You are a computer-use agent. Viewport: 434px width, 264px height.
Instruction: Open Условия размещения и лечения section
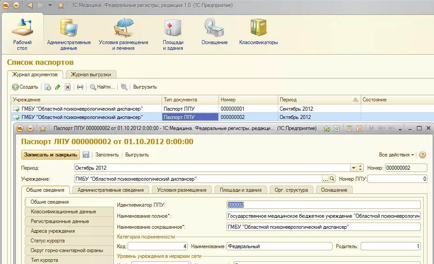click(x=124, y=34)
